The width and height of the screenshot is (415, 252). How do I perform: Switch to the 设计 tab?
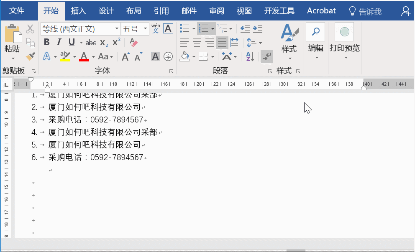point(106,11)
